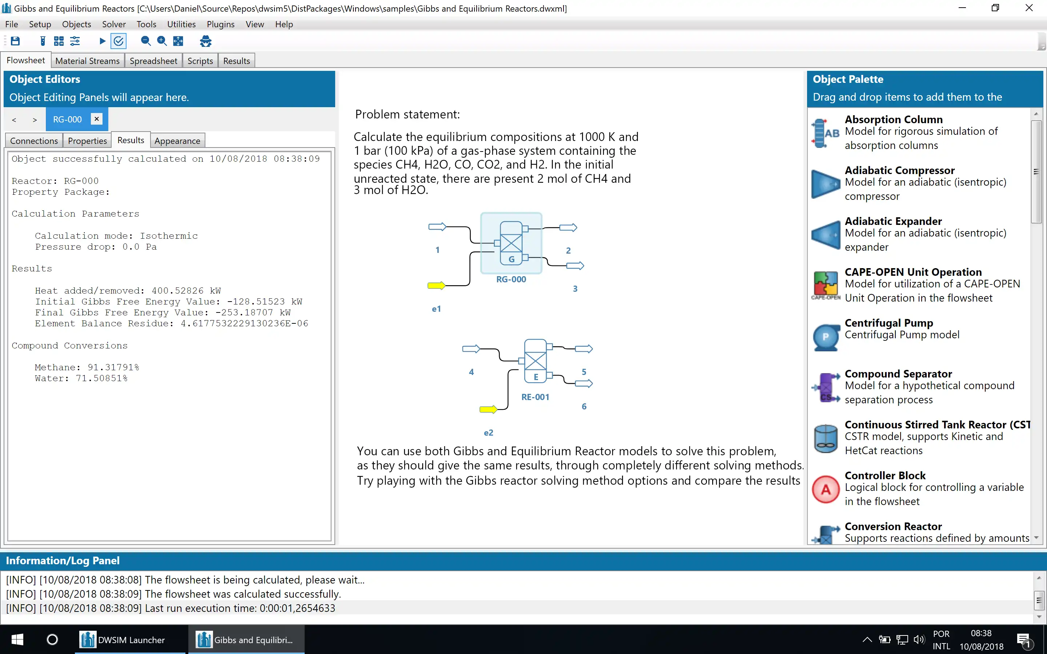Open the Solver menu
1047x654 pixels.
tap(114, 24)
